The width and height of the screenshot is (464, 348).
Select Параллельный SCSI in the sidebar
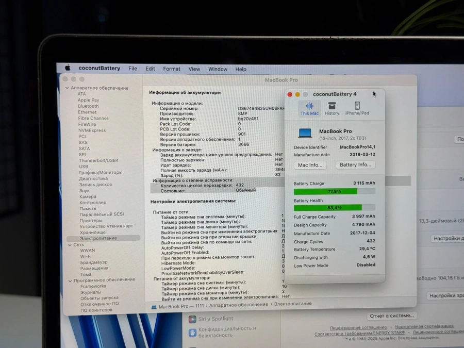pyautogui.click(x=102, y=214)
